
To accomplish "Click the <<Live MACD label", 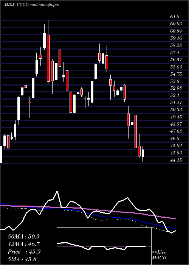I will pos(159,255).
